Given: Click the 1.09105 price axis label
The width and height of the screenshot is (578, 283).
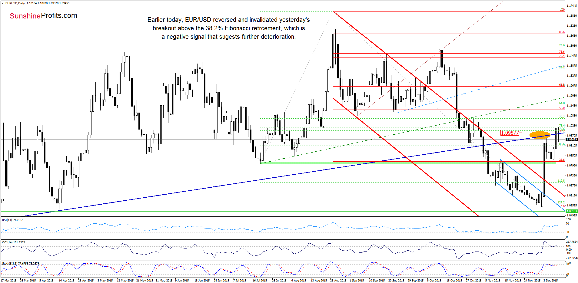Looking at the screenshot, I should coord(572,146).
